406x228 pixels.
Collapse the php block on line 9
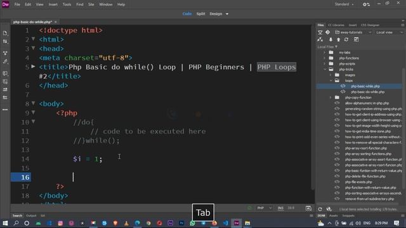33,113
